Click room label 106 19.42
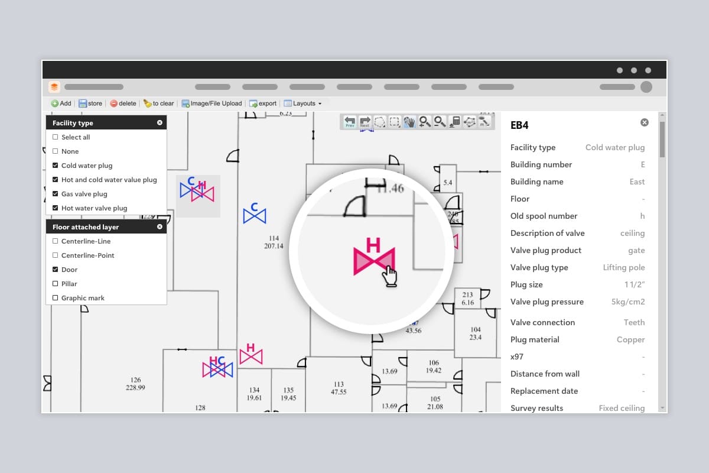This screenshot has width=709, height=473. pos(434,367)
